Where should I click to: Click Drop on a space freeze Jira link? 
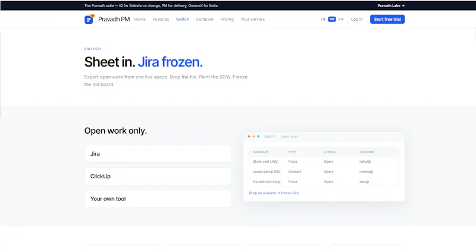click(274, 193)
